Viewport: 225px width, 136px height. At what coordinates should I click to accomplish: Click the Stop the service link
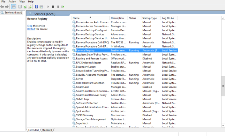coord(30,26)
